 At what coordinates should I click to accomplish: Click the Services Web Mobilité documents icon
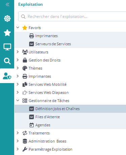tap(25, 84)
